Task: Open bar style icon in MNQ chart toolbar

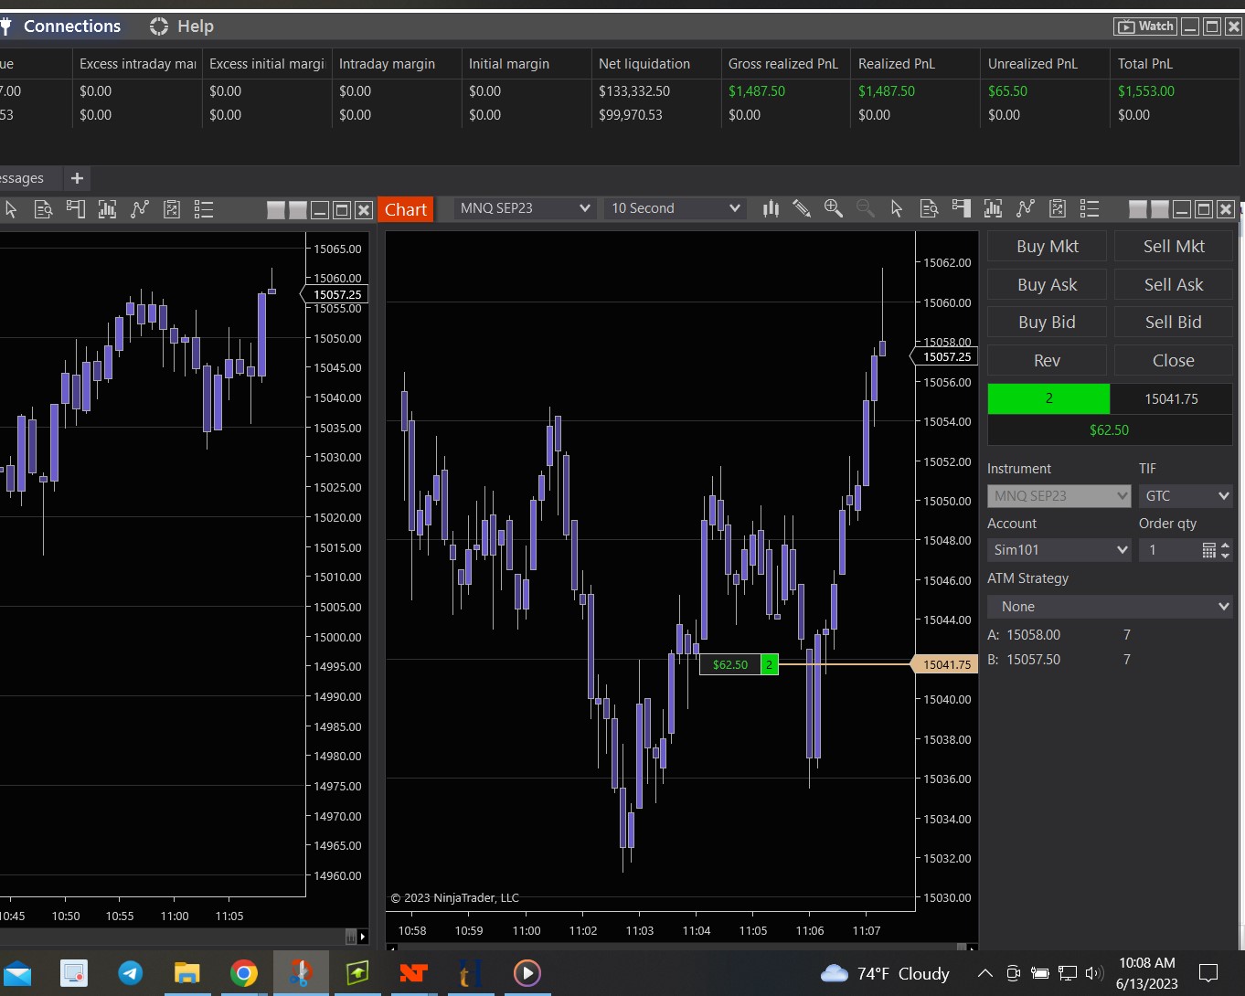Action: (771, 208)
